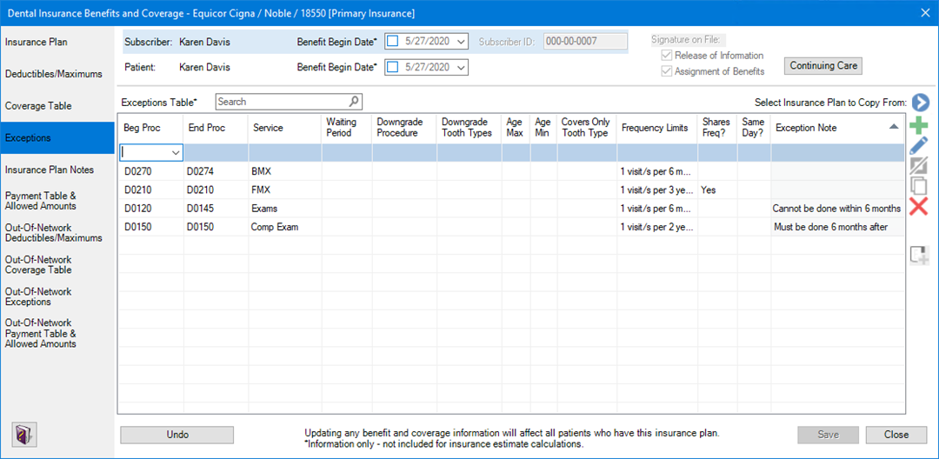
Task: Click the Age Min column header
Action: 543,128
